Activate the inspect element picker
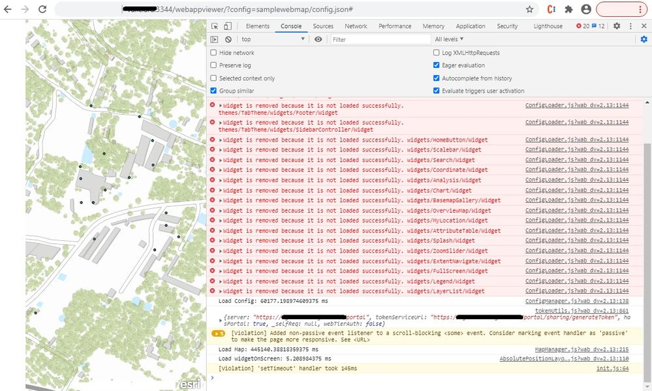 click(215, 26)
